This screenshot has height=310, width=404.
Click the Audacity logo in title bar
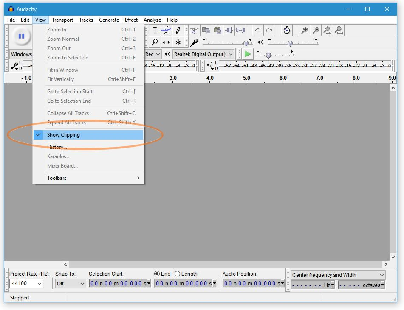pos(11,9)
